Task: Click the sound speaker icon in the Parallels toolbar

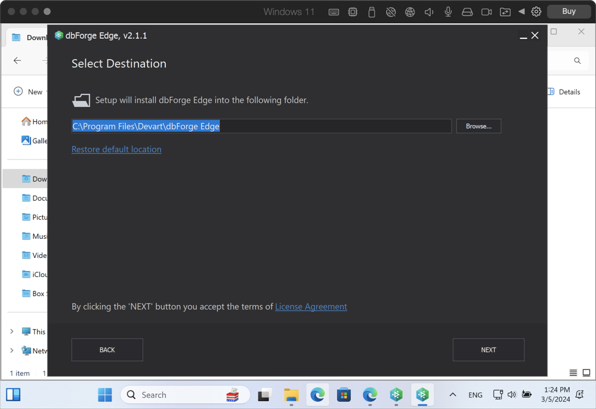Action: pos(429,12)
